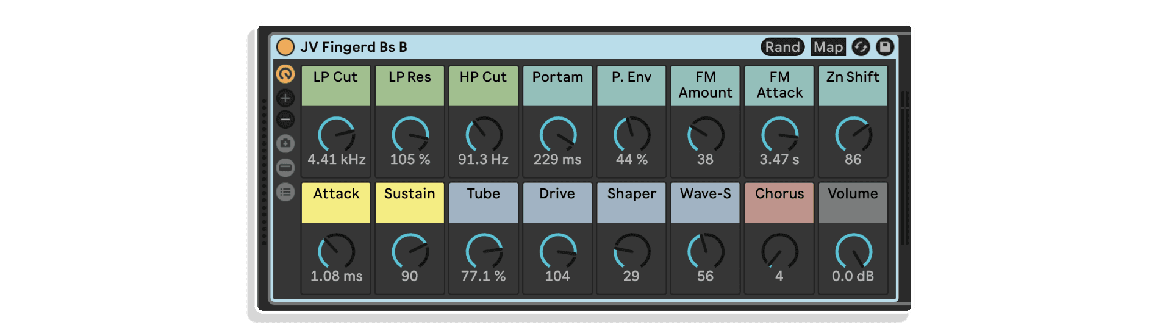This screenshot has width=1171, height=336.
Task: Click the JV Fingerd Bs B title
Action: coord(354,47)
